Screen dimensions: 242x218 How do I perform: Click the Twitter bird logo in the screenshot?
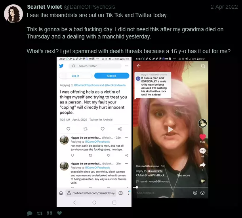61,66
